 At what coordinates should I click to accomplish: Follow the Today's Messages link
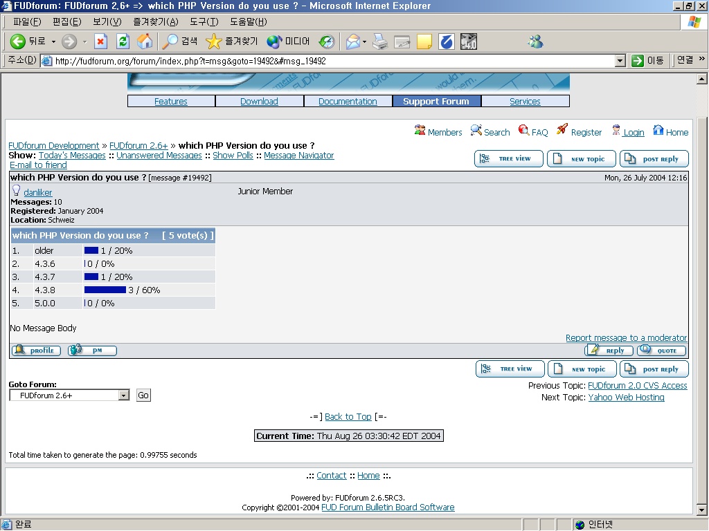72,156
